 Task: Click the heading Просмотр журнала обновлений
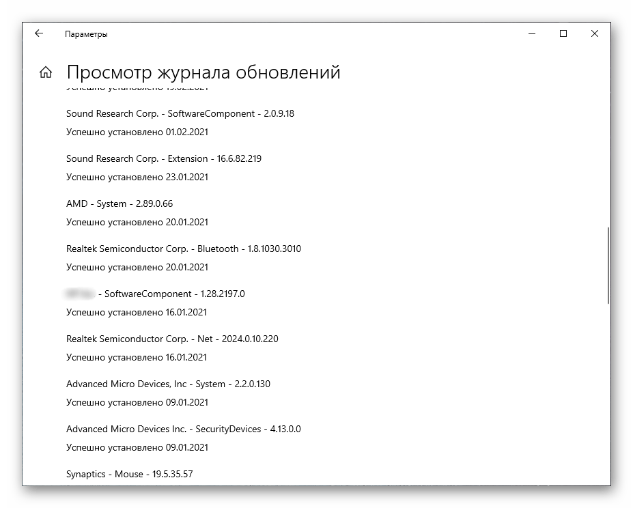[203, 72]
